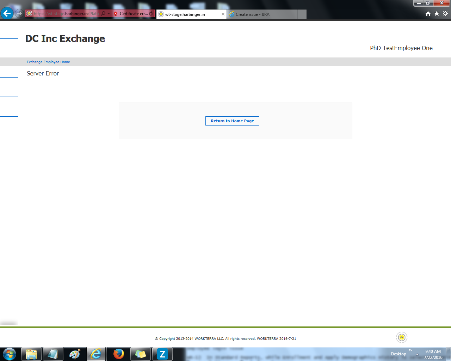451x361 pixels.
Task: Click the browser Home icon
Action: (428, 14)
